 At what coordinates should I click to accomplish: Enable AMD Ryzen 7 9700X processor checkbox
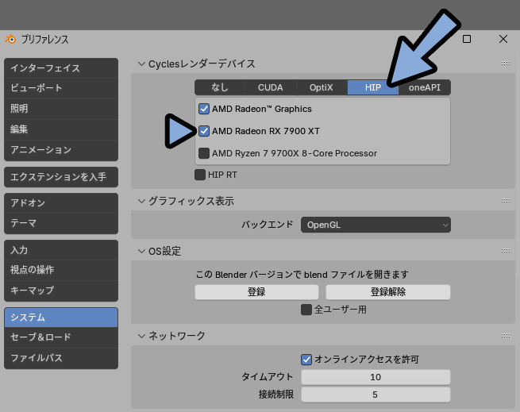coord(203,153)
